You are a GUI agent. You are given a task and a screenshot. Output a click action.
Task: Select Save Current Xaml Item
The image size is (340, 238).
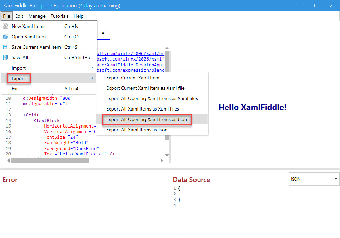click(49, 47)
